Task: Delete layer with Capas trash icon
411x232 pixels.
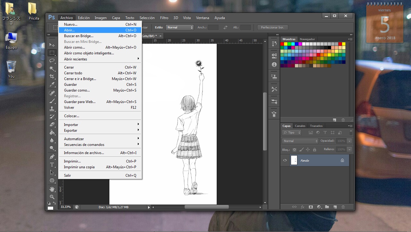Action: click(x=343, y=207)
